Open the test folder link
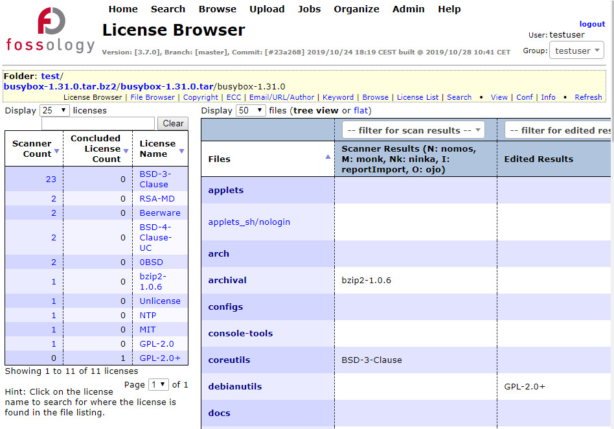 coord(50,76)
